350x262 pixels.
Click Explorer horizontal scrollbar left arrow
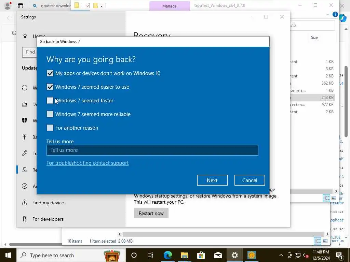[x=120, y=234]
